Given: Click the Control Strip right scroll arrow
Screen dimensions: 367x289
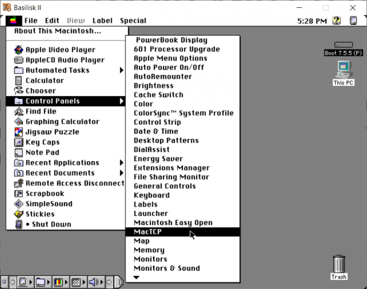Looking at the screenshot, I should click(x=109, y=282).
